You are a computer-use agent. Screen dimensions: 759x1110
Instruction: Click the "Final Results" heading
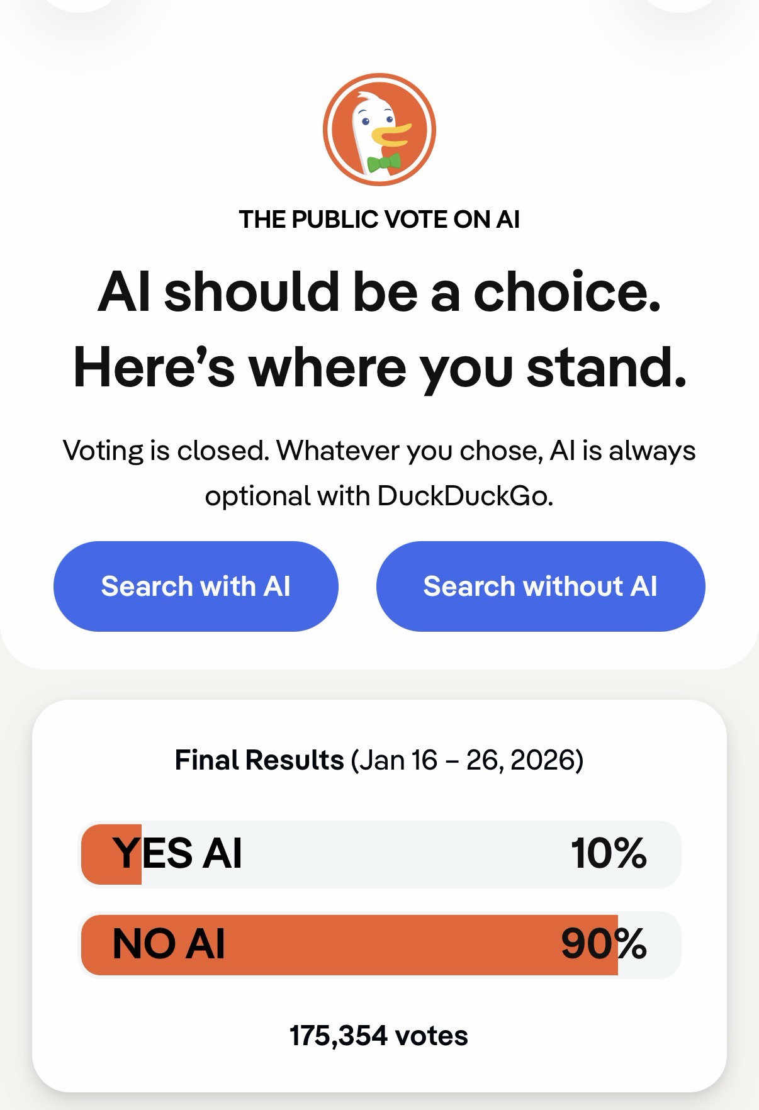coord(259,760)
